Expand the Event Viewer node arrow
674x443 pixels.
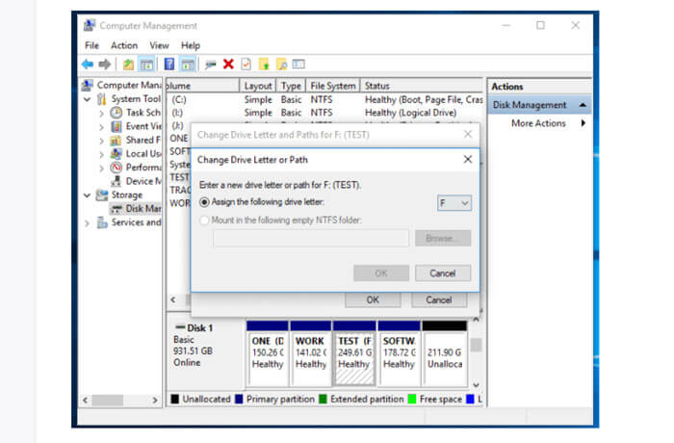tap(101, 127)
